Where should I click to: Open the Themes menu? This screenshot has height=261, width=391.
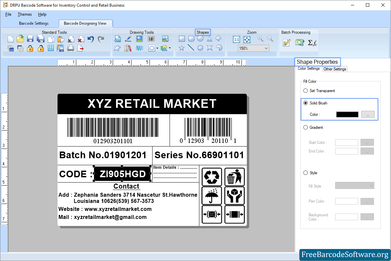25,14
